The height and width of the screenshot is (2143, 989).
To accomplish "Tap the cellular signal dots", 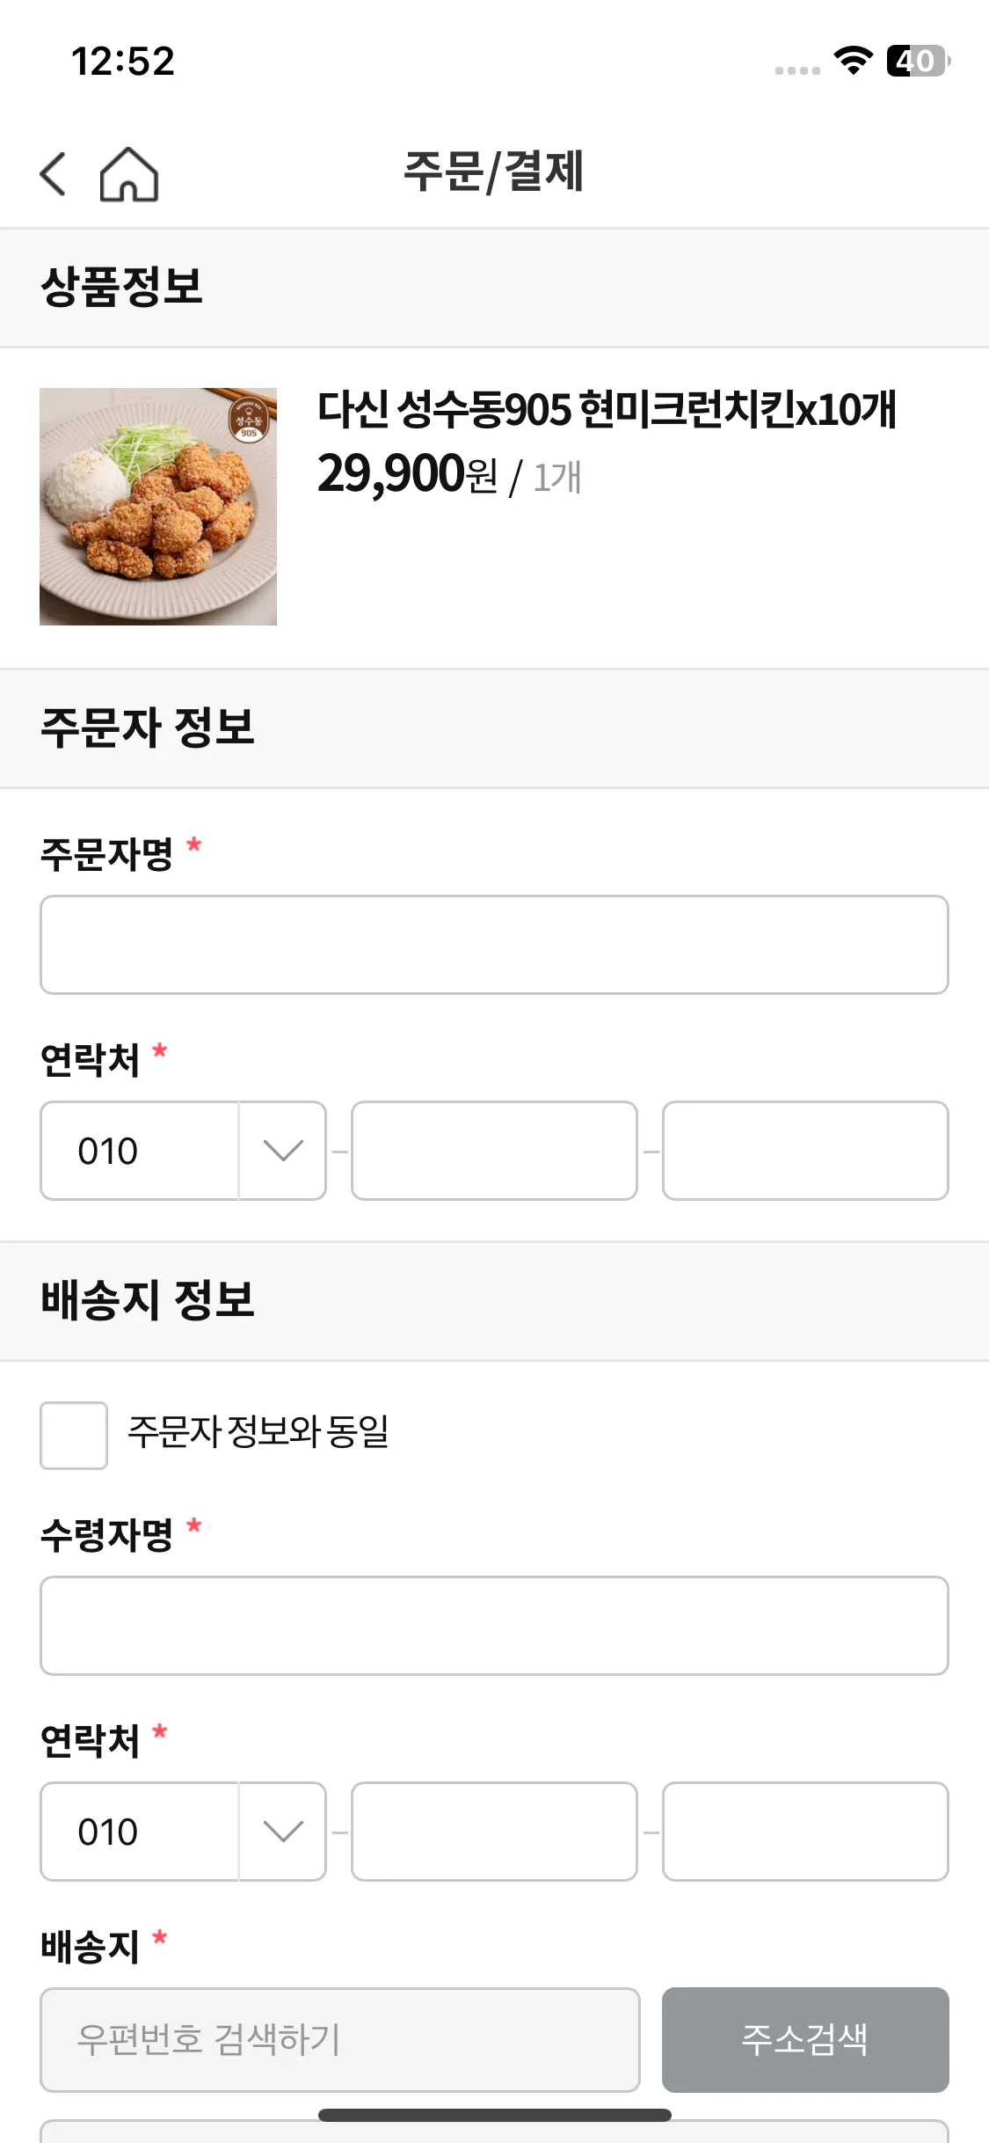I will point(797,70).
